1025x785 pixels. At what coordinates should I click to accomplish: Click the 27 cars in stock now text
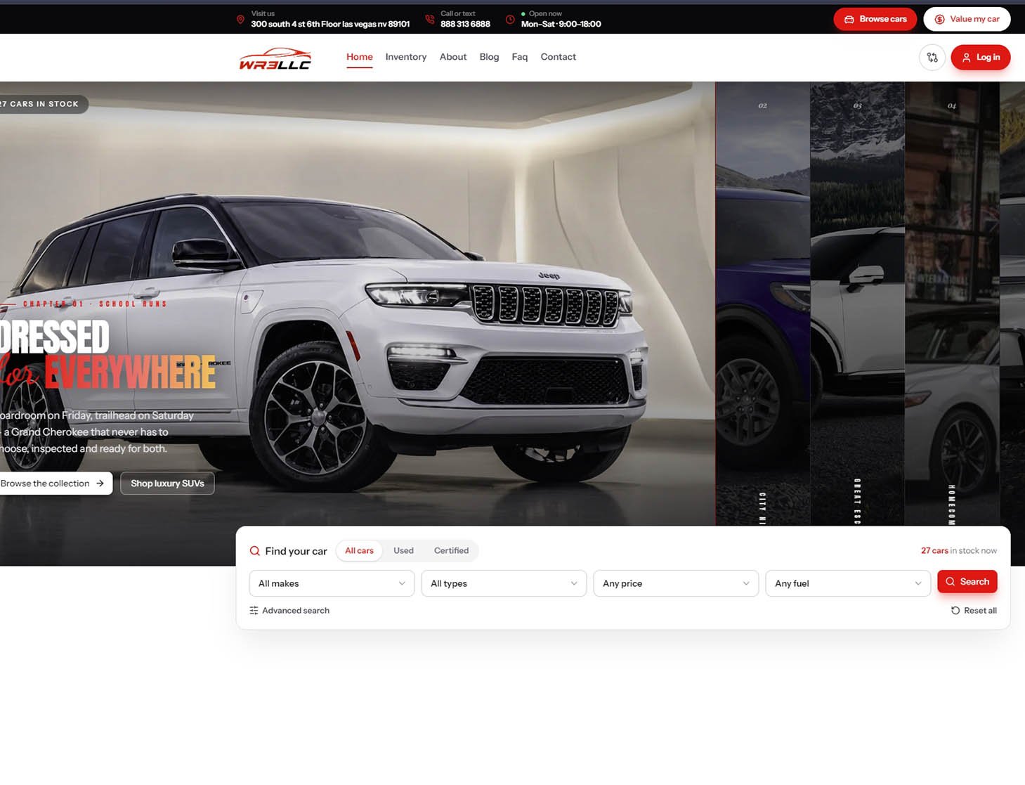click(x=958, y=551)
